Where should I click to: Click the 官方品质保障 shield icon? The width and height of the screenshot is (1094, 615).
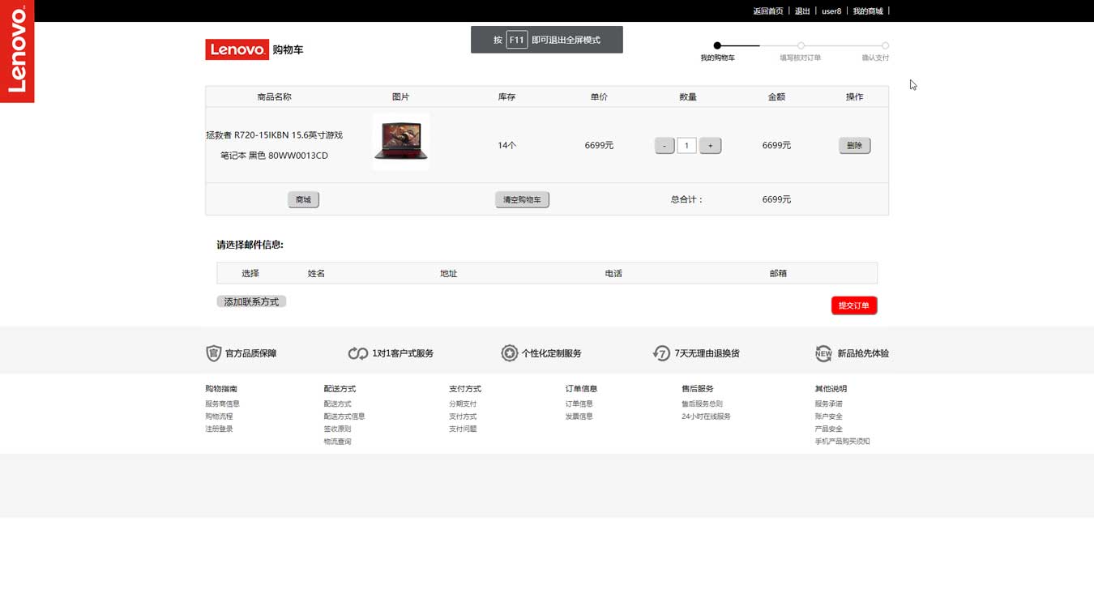click(x=213, y=353)
